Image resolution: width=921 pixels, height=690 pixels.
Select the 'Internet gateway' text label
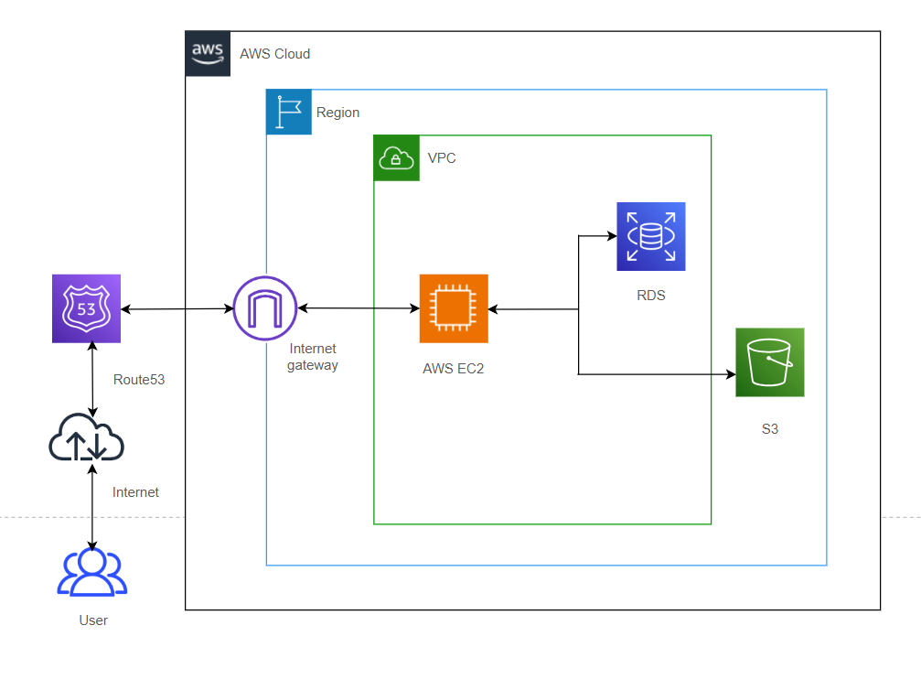click(x=313, y=357)
